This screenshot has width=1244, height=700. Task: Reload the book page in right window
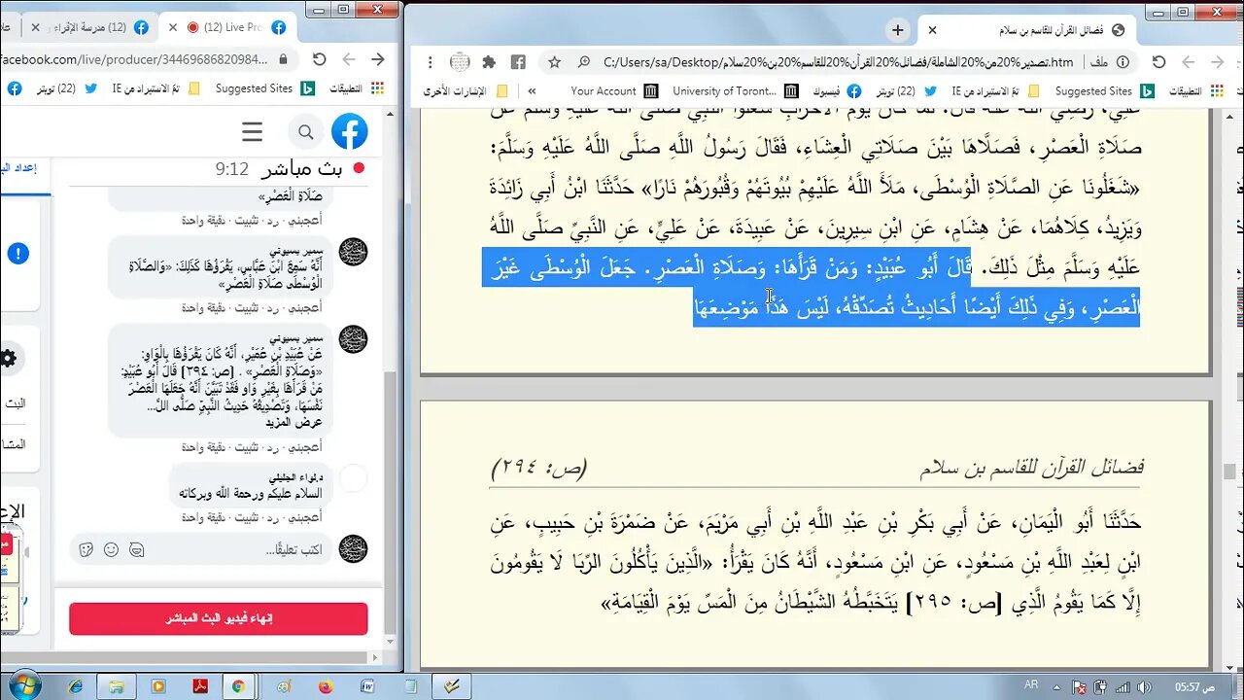tap(1158, 62)
